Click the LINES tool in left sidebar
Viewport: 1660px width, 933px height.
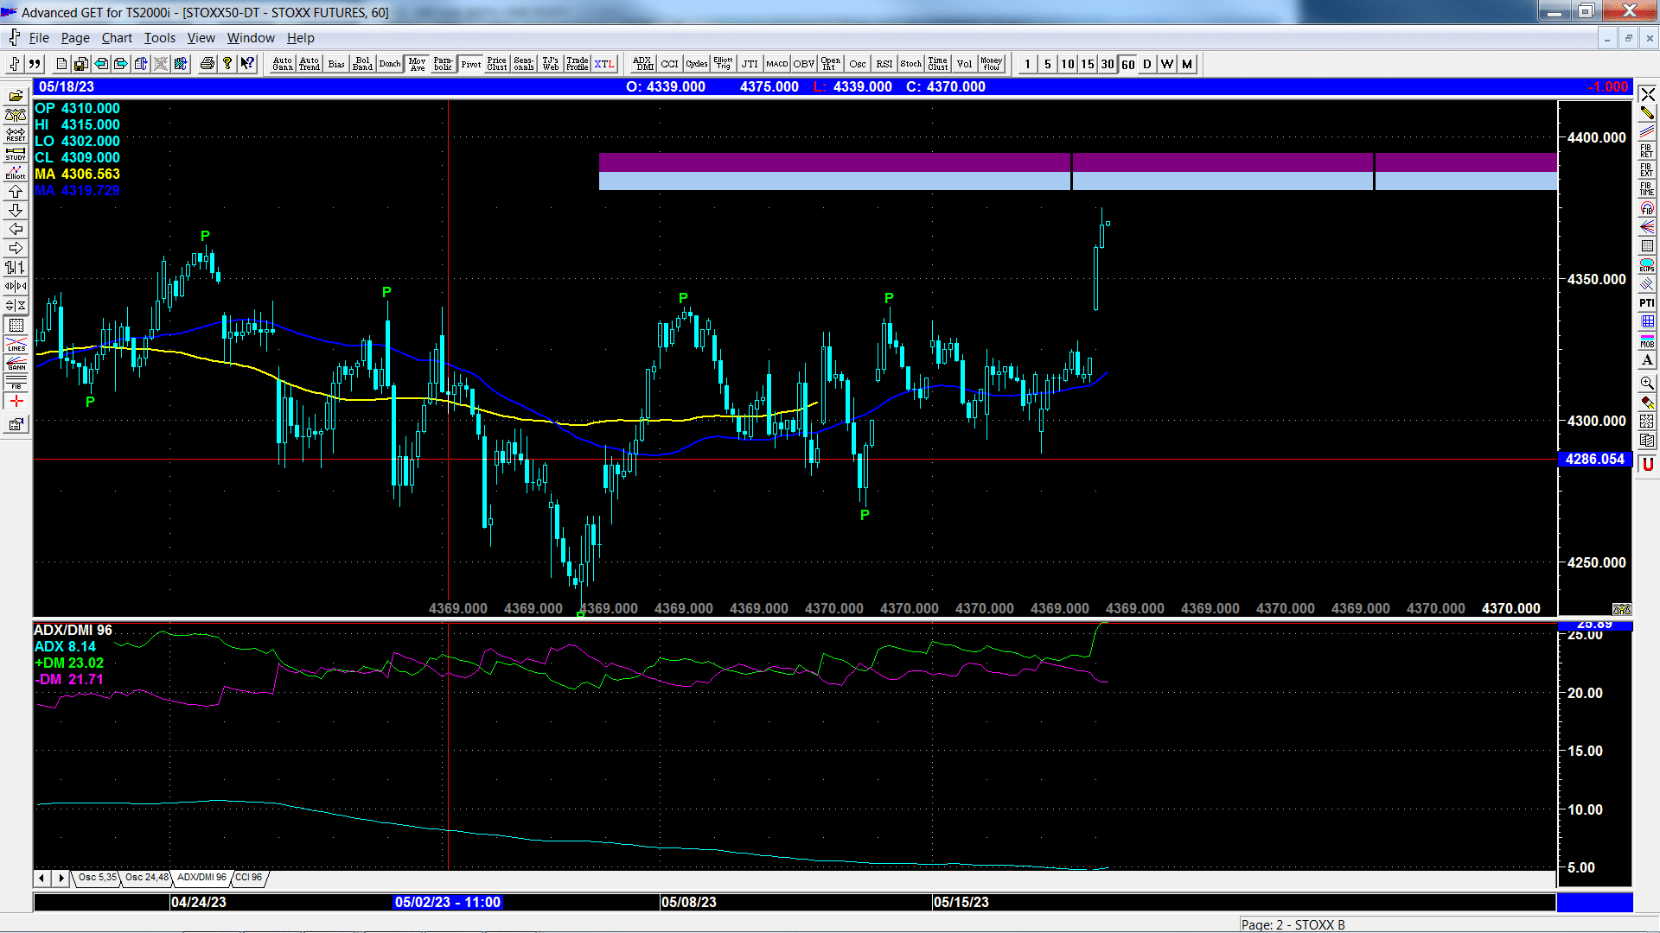[16, 344]
